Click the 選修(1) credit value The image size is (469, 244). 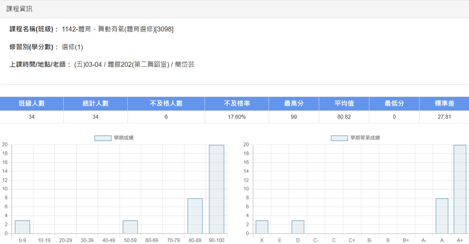click(73, 47)
